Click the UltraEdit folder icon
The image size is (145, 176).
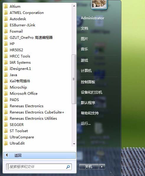pos(6,143)
